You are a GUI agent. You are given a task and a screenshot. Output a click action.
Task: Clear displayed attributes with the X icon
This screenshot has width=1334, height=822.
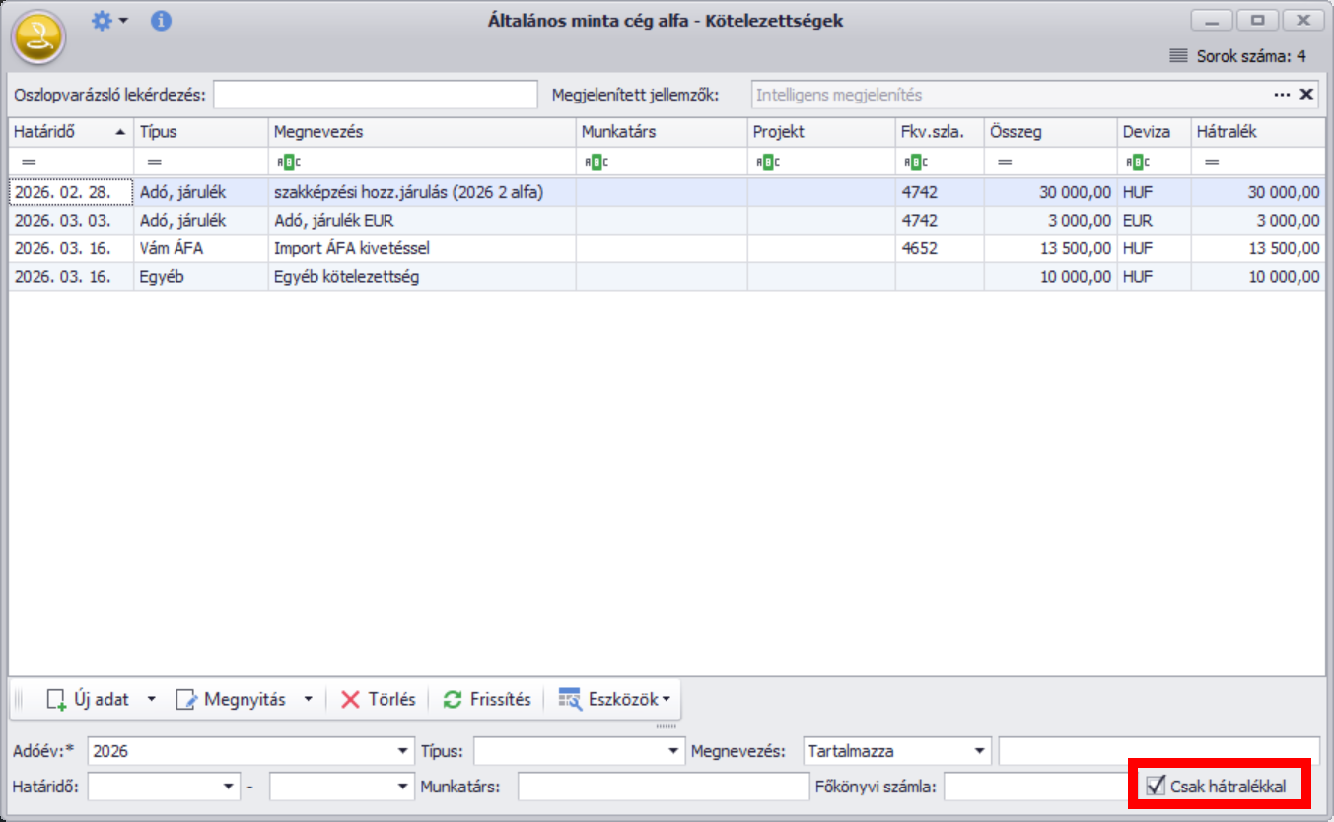point(1306,95)
